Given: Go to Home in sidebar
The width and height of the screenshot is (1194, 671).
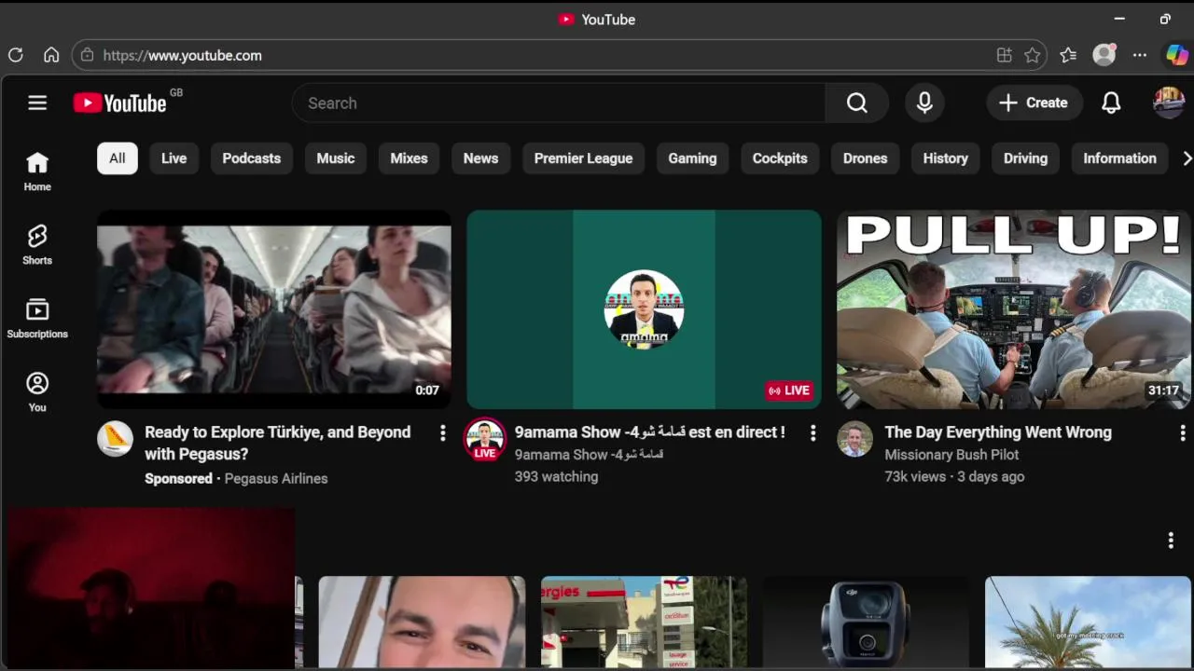Looking at the screenshot, I should [x=37, y=171].
